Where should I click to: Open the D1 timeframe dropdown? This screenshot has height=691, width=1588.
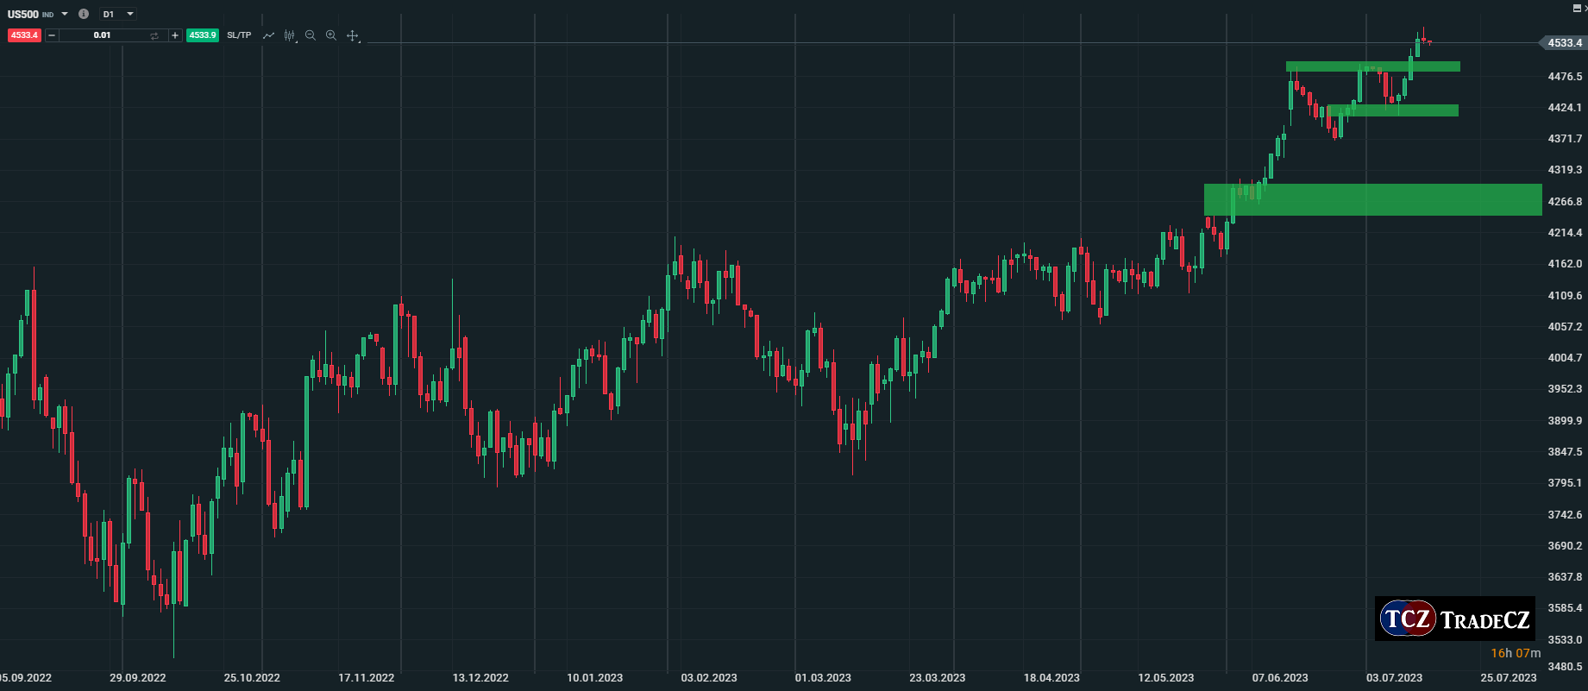[x=130, y=14]
